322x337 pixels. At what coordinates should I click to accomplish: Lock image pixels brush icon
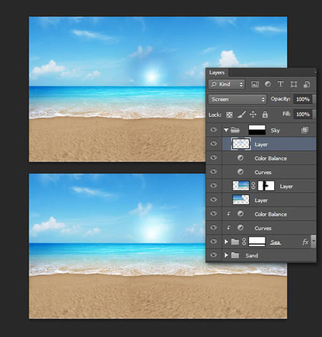click(241, 115)
